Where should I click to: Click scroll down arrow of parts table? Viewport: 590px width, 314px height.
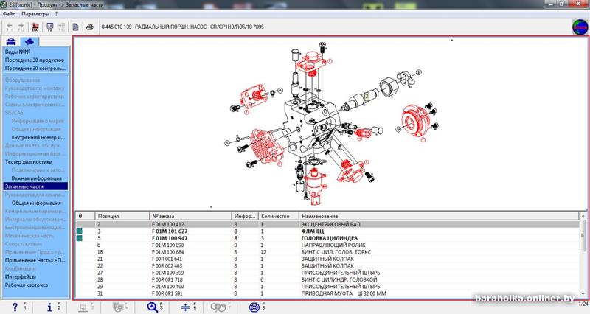pyautogui.click(x=583, y=293)
